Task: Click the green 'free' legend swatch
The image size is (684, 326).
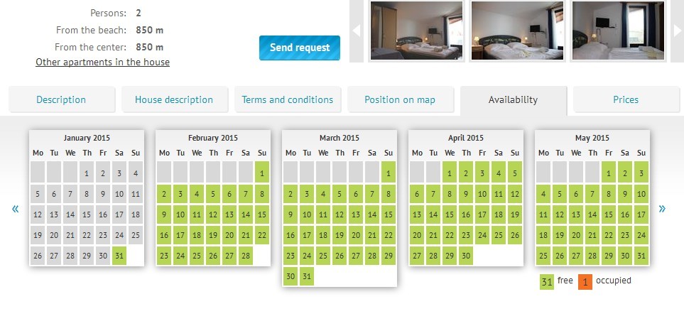Action: pyautogui.click(x=547, y=282)
